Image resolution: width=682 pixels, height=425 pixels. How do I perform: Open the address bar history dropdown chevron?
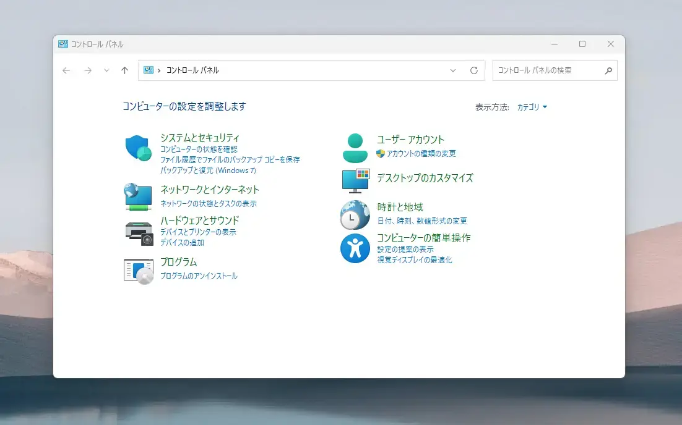tap(453, 70)
